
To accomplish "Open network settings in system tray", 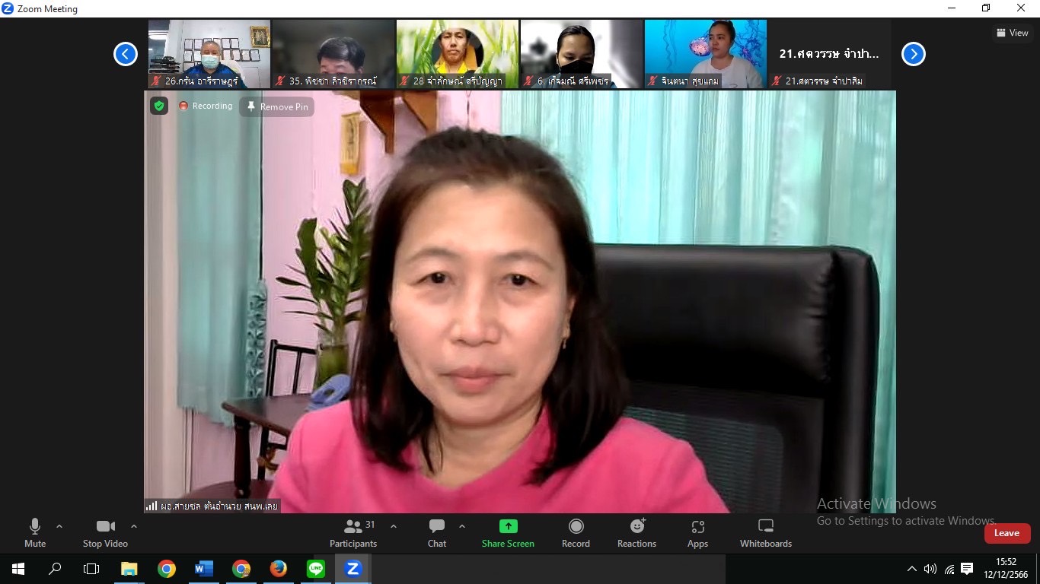I will pos(949,569).
